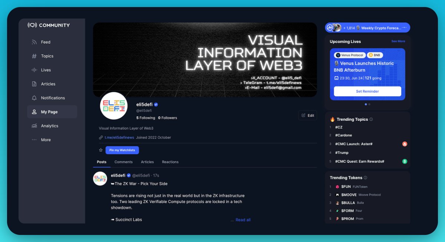Switch to the Comments tab
Screen dimensions: 445x242
click(x=123, y=162)
